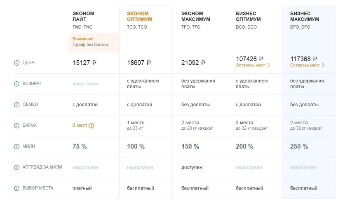This screenshot has width=338, height=199.
Task: Click the info icon next to ЦЕНА
Action: coord(17,63)
